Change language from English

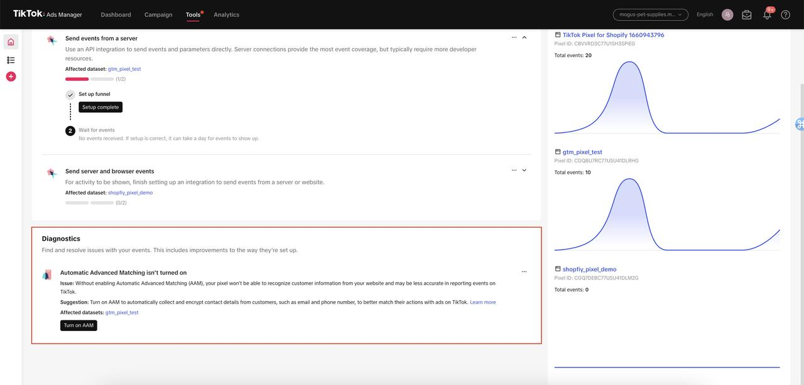point(705,14)
